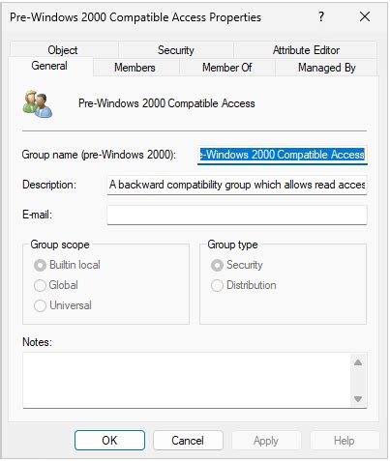Click the 'Group scope' heading
390x461 pixels.
tap(60, 245)
